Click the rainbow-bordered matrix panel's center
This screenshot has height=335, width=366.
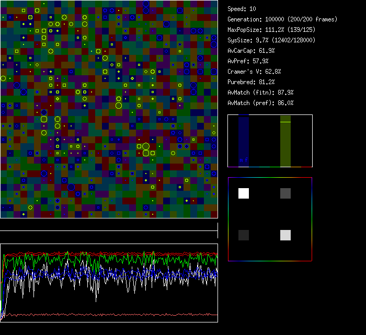click(x=270, y=219)
